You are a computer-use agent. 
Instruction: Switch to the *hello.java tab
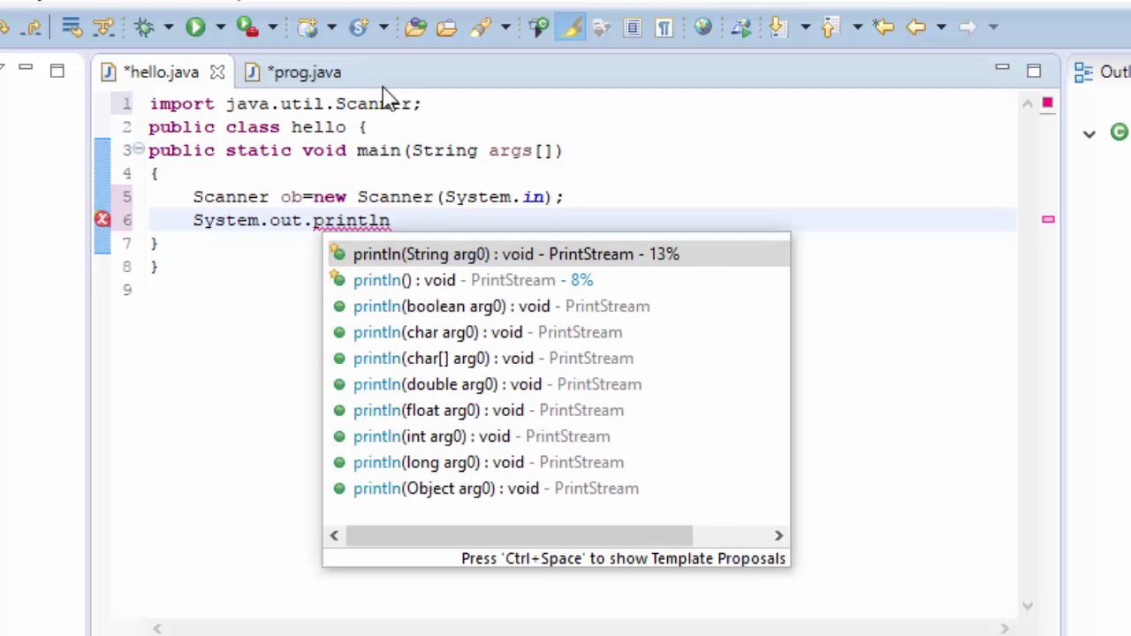pos(160,72)
